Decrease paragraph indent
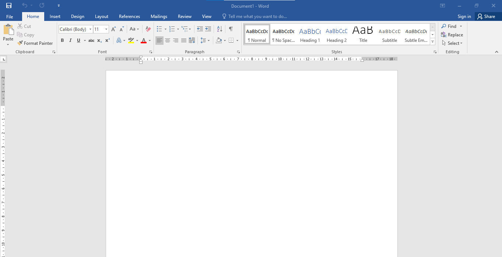 tap(200, 29)
